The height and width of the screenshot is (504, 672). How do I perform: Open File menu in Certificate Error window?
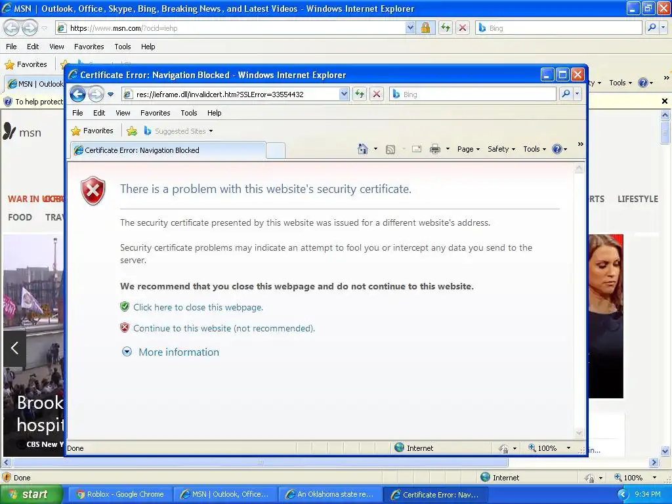[77, 113]
